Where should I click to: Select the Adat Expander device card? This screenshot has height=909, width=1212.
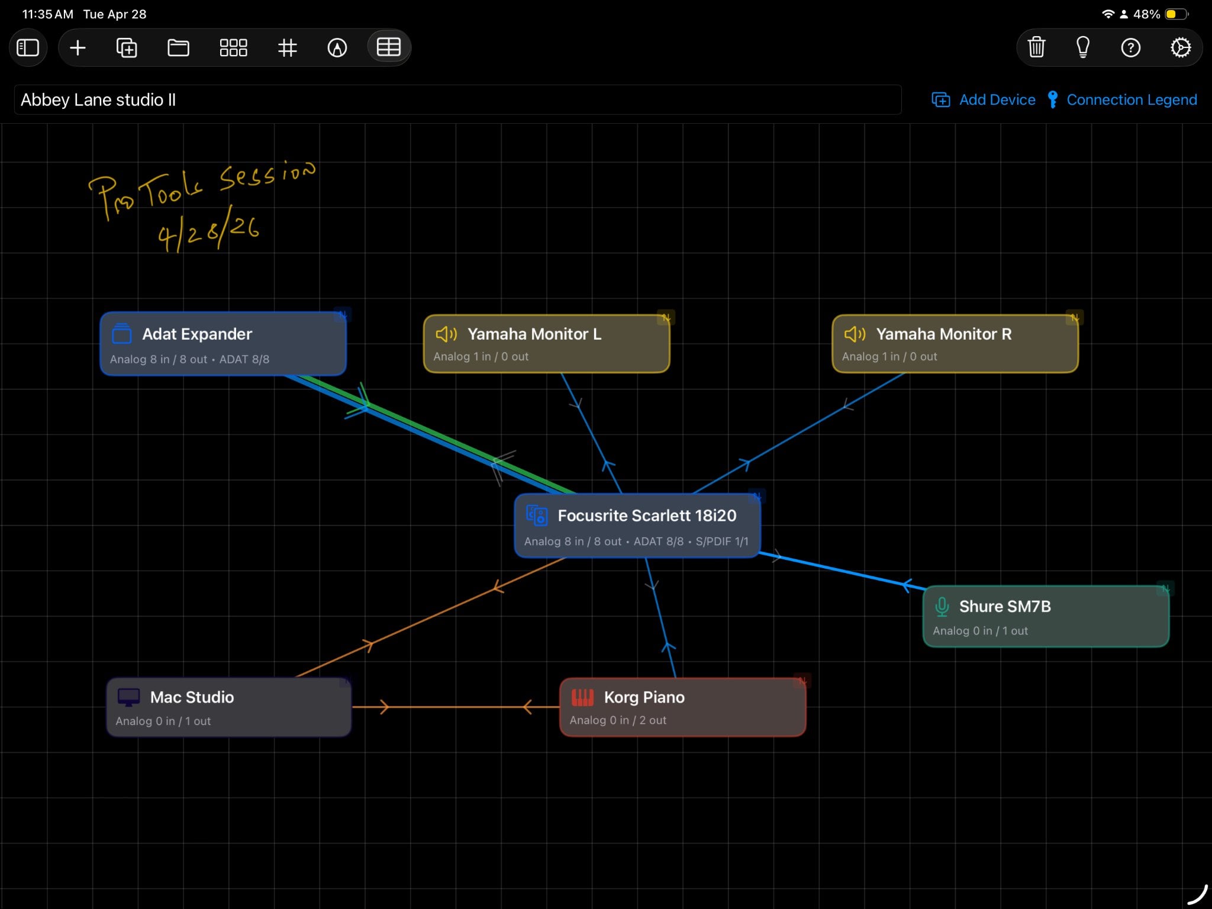tap(223, 344)
